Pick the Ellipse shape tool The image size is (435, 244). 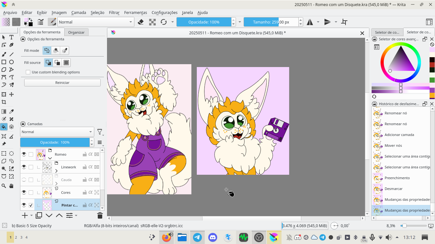pos(11,62)
